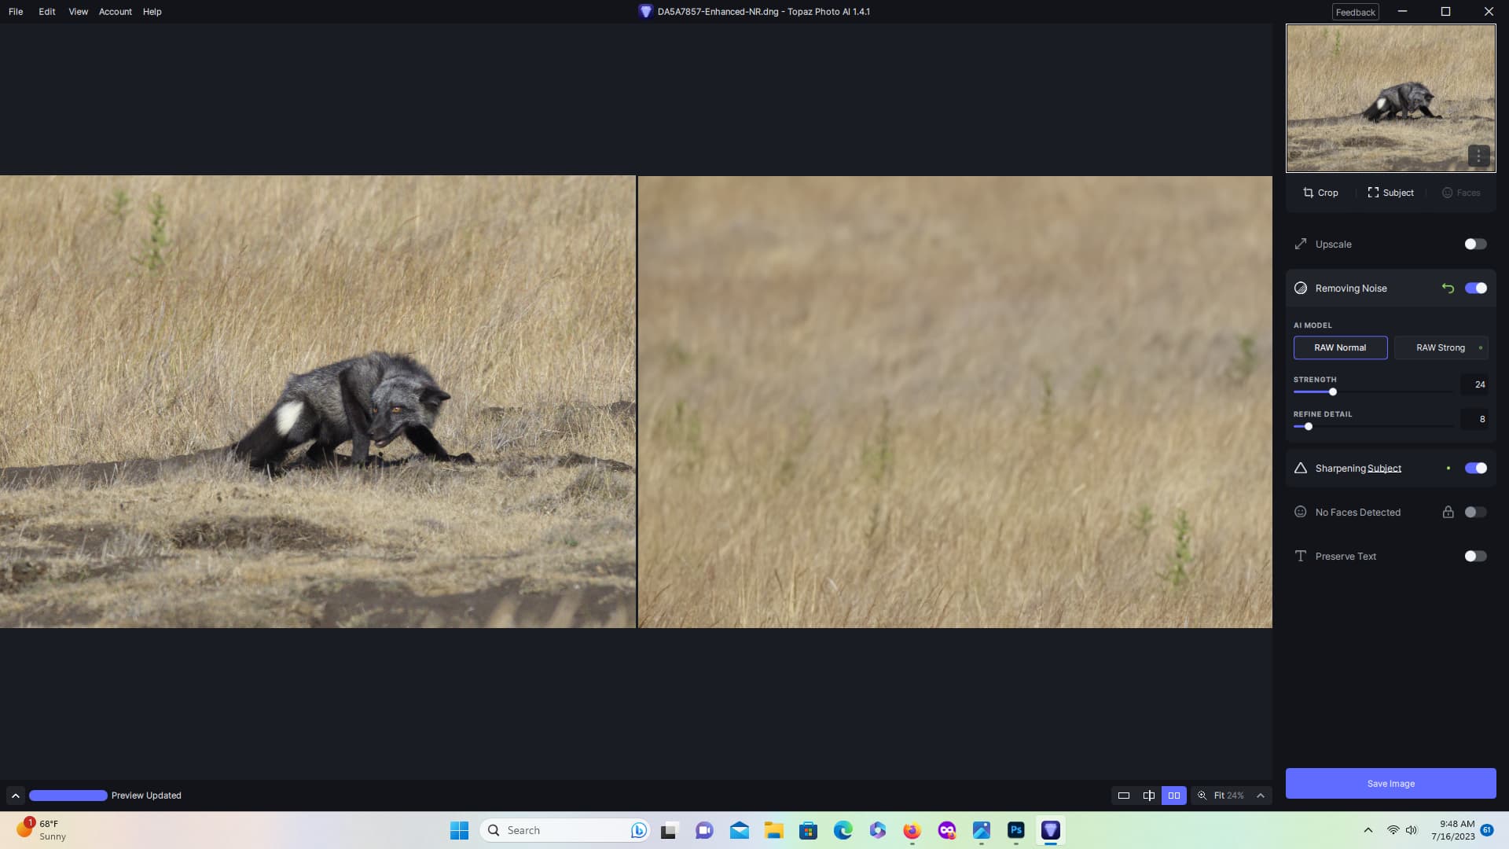Click the three-dot menu on thumbnail
1509x849 pixels.
tap(1478, 156)
